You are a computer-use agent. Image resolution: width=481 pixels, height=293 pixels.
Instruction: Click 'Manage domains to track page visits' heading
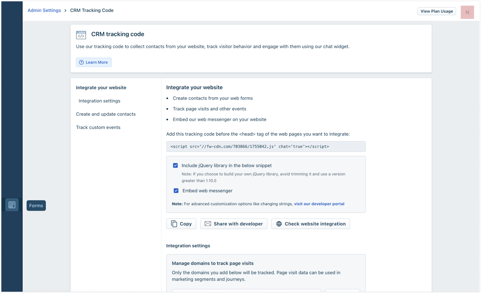[x=213, y=263]
